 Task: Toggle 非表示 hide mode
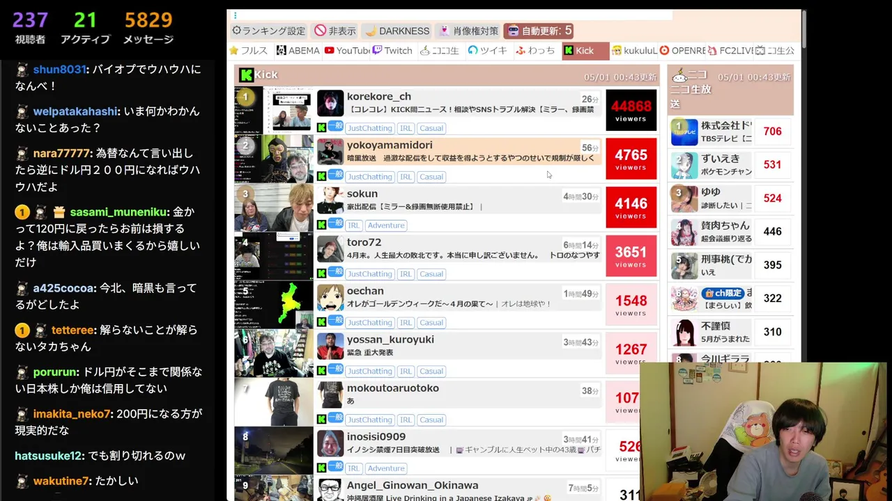(x=335, y=31)
